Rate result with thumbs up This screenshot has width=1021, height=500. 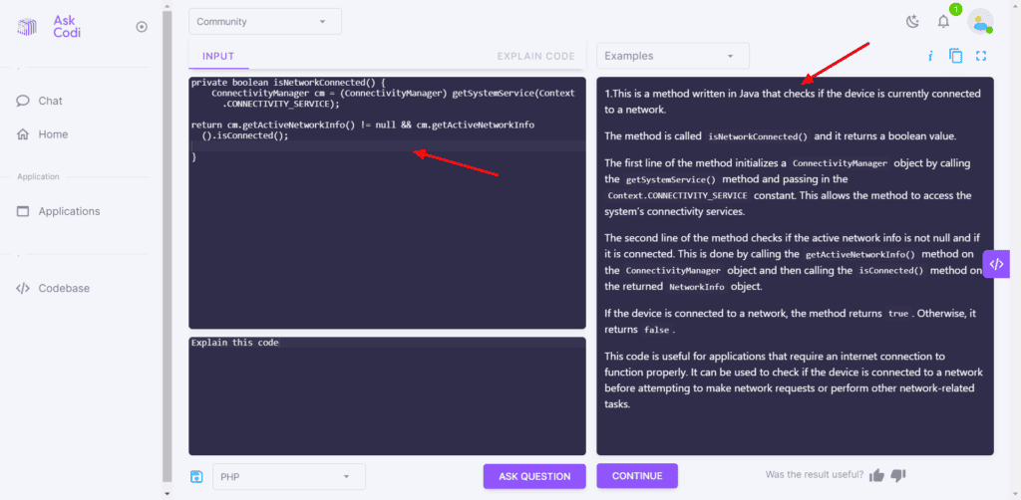pos(876,475)
